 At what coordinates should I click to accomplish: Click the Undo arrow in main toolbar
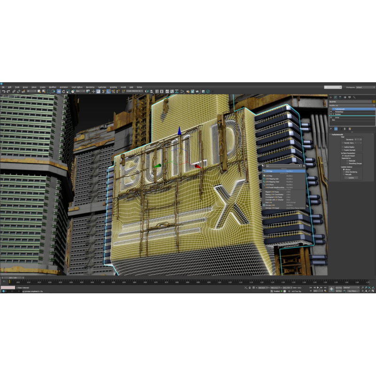click(x=3, y=91)
